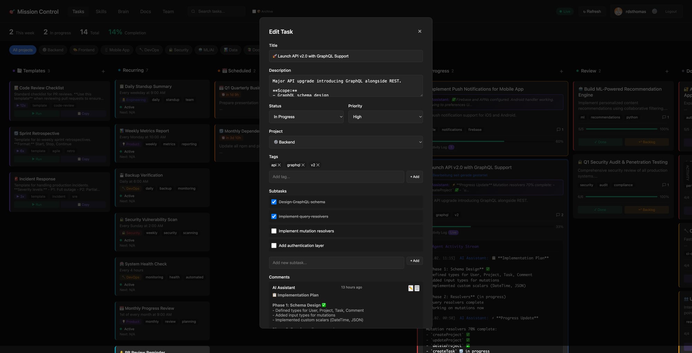Filter by Data project
This screenshot has height=353, width=692.
coord(231,50)
